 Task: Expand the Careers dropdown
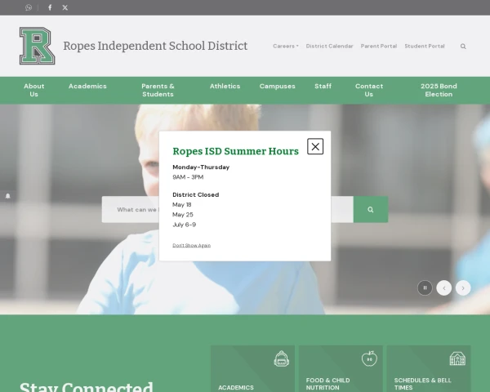[x=286, y=46]
